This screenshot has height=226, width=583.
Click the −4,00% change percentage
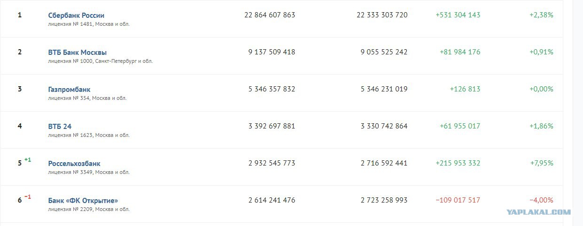pos(541,200)
